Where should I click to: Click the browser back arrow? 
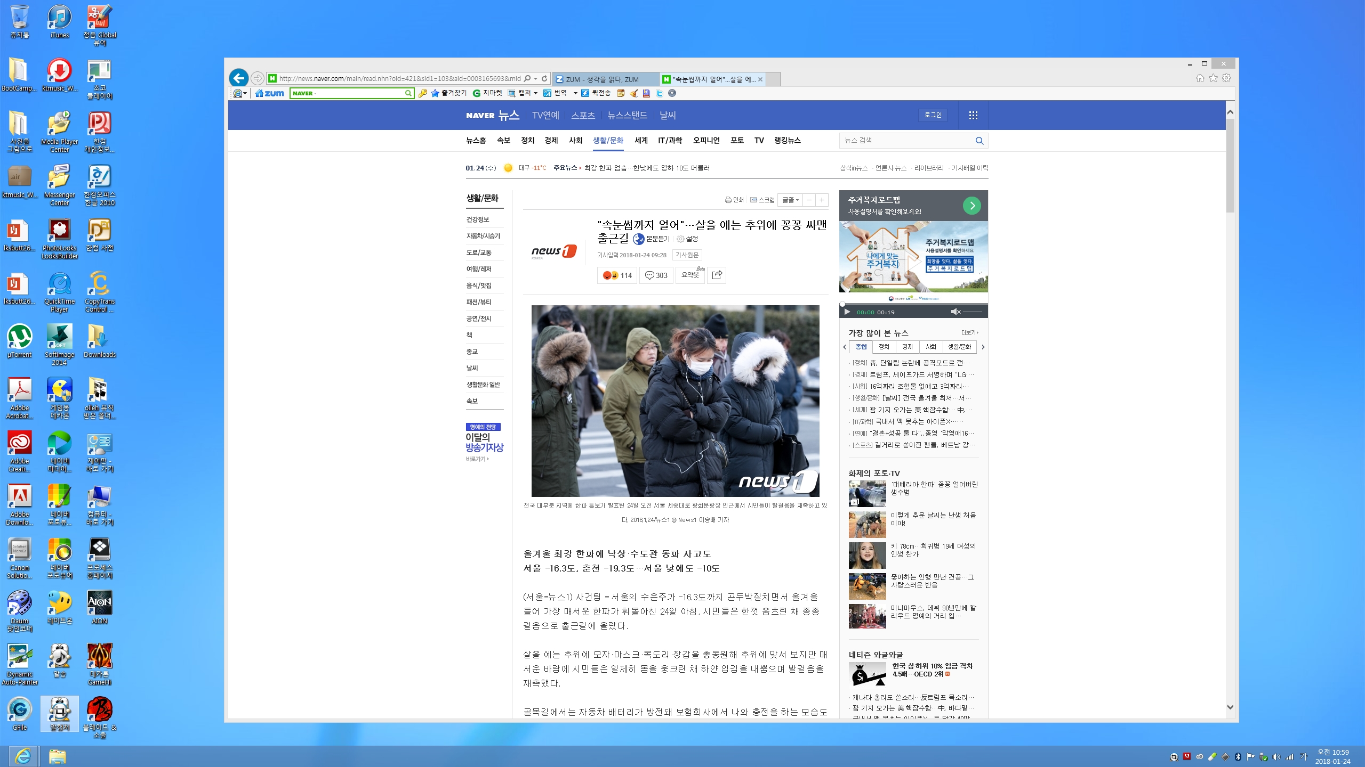coord(238,78)
